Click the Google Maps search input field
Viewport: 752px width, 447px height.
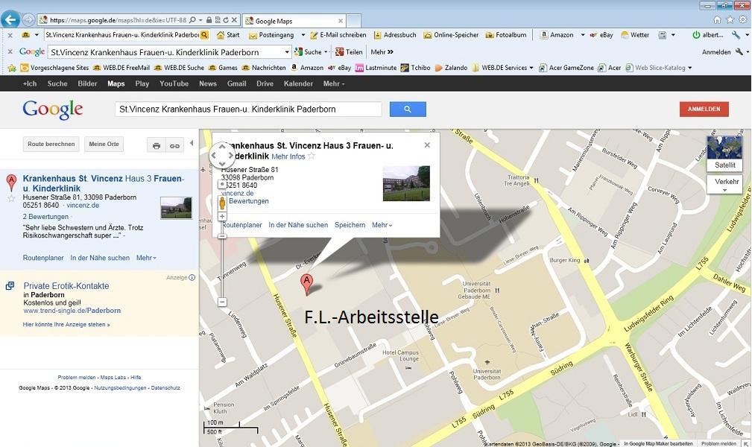click(x=248, y=109)
